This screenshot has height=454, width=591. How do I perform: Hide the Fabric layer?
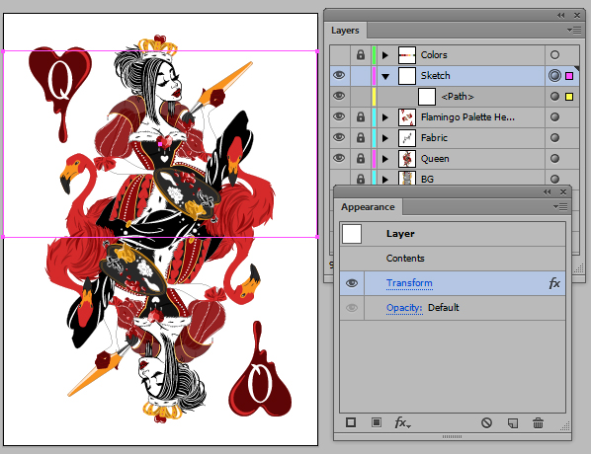click(339, 137)
